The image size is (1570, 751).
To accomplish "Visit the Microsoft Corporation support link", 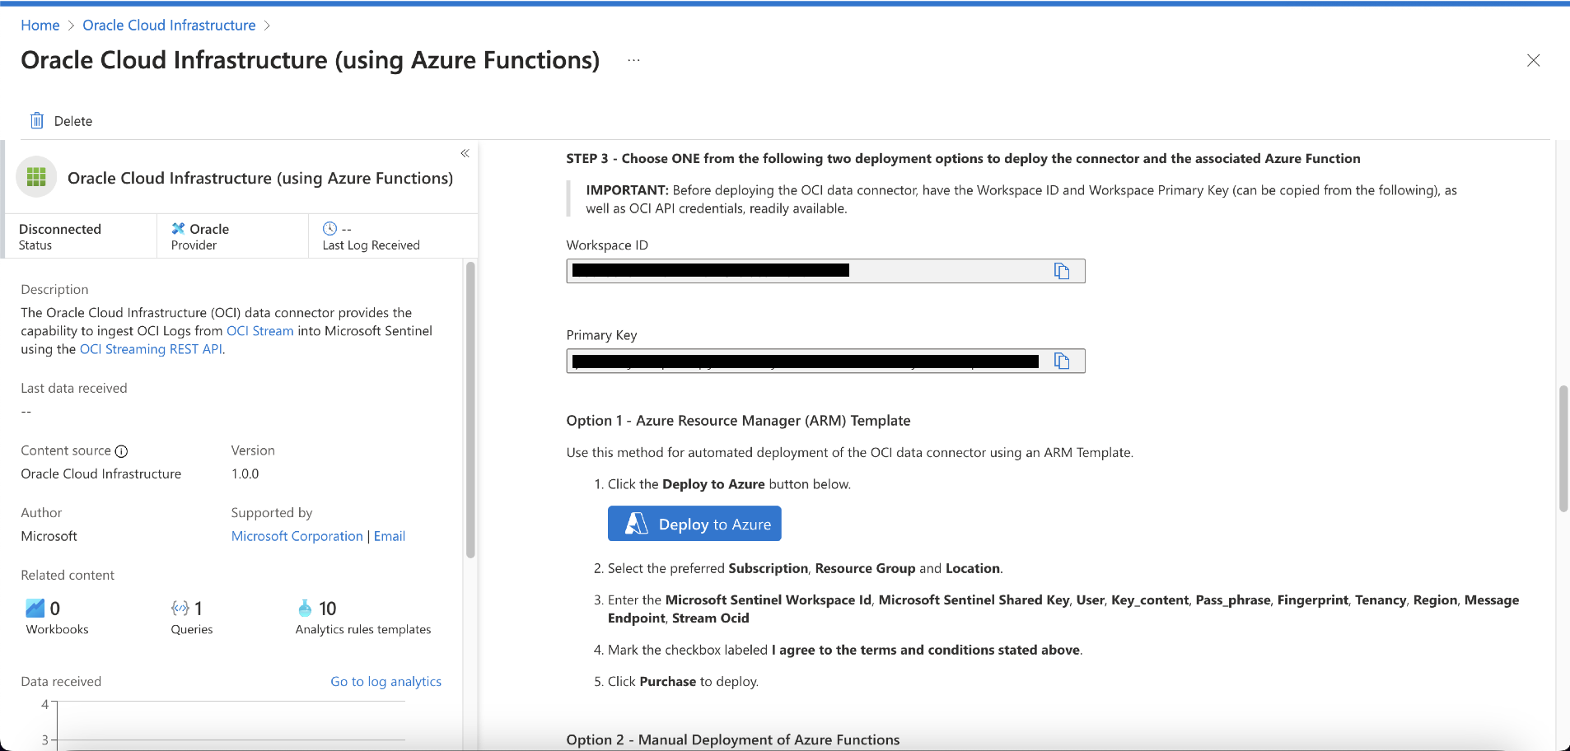I will [297, 536].
